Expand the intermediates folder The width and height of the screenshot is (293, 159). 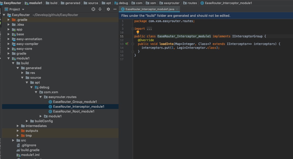click(x=18, y=126)
